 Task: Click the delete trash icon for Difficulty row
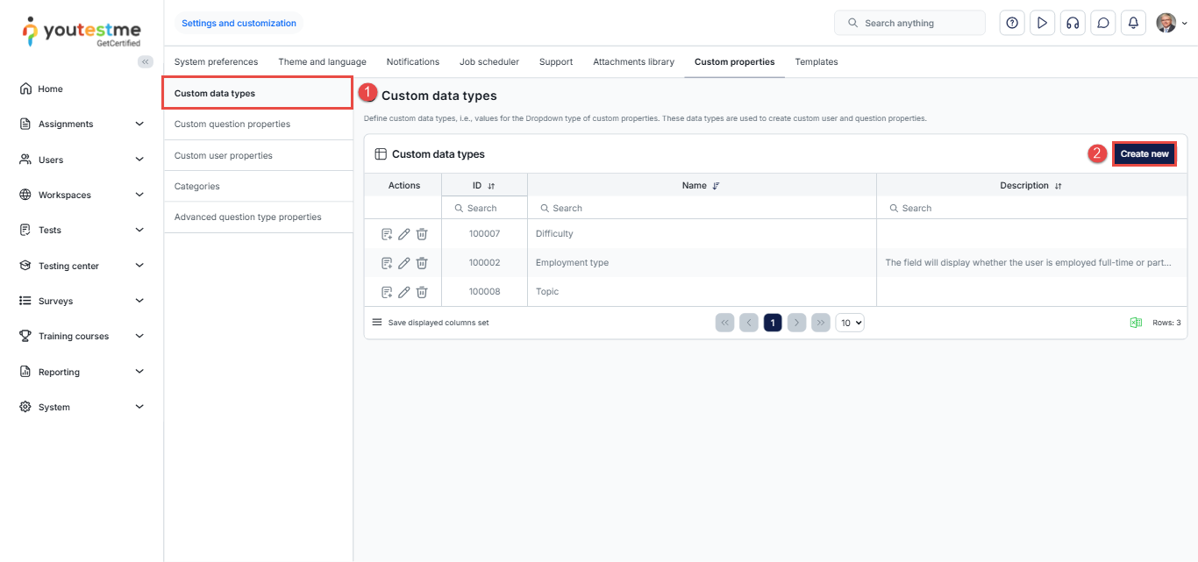pyautogui.click(x=422, y=234)
